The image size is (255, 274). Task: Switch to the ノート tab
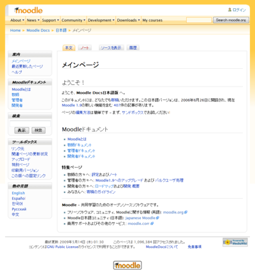[85, 48]
